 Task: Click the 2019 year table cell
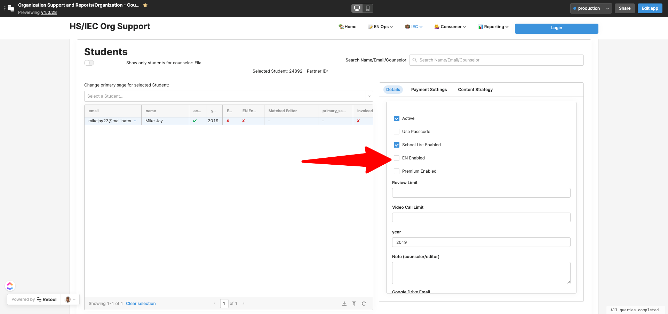(x=215, y=121)
